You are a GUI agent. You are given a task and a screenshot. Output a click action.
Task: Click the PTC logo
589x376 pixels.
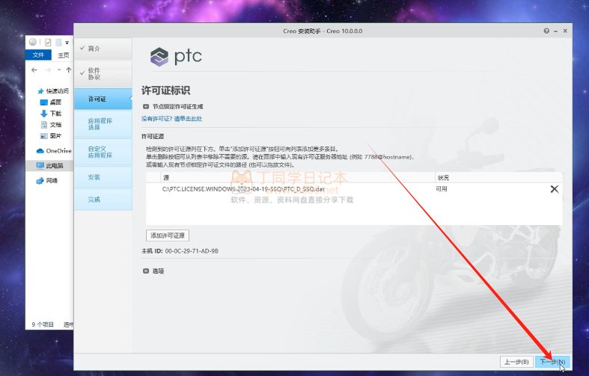(x=176, y=57)
